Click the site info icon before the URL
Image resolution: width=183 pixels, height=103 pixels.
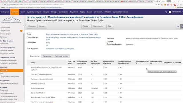[x=8, y=5]
